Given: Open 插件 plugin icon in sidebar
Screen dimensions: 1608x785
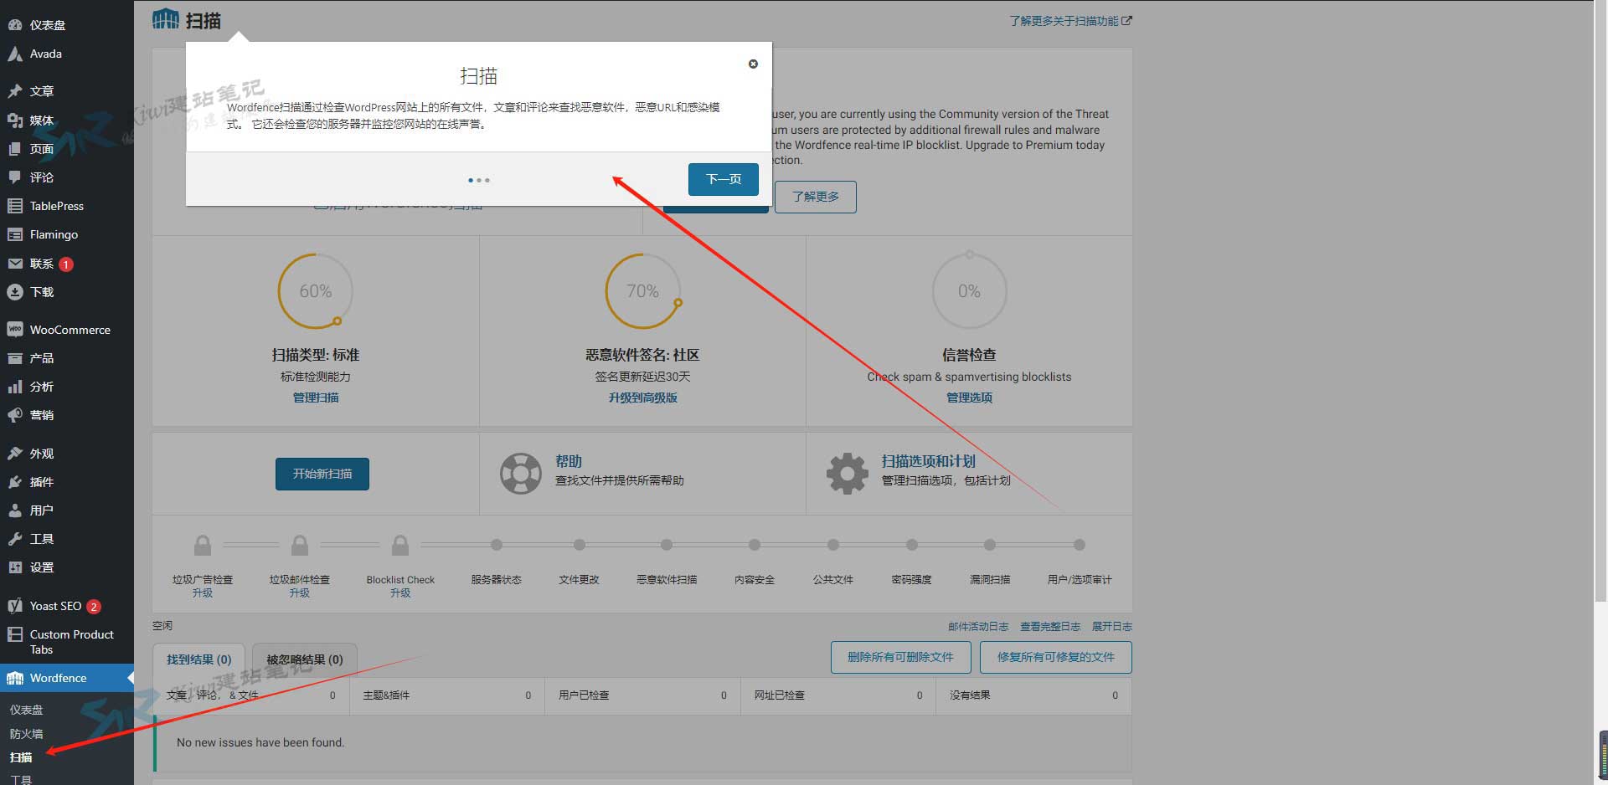Looking at the screenshot, I should [15, 482].
